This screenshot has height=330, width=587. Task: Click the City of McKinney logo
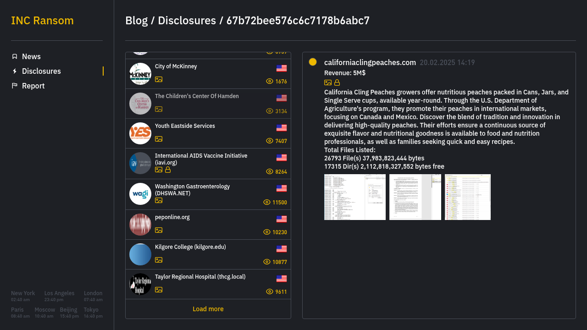pyautogui.click(x=140, y=74)
